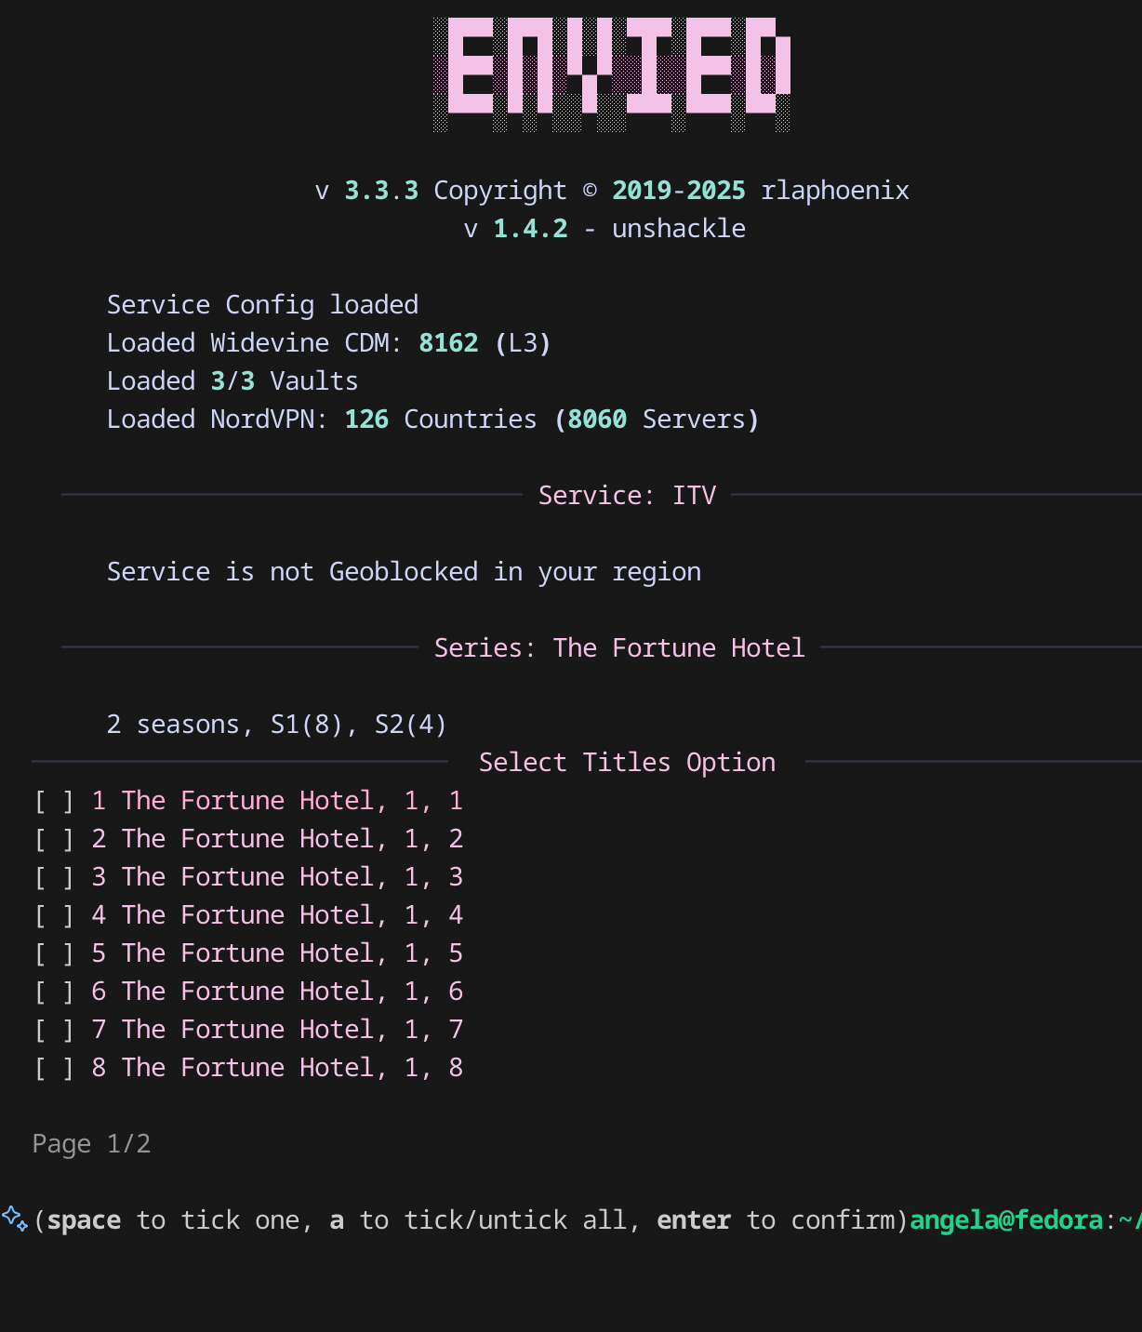Tick the checkbox for episode 1 title
This screenshot has height=1332, width=1142.
(54, 802)
